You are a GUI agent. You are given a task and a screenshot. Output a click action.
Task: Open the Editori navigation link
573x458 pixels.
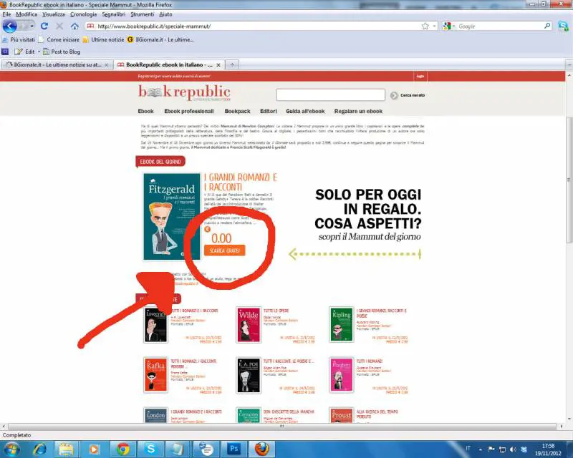(x=268, y=111)
